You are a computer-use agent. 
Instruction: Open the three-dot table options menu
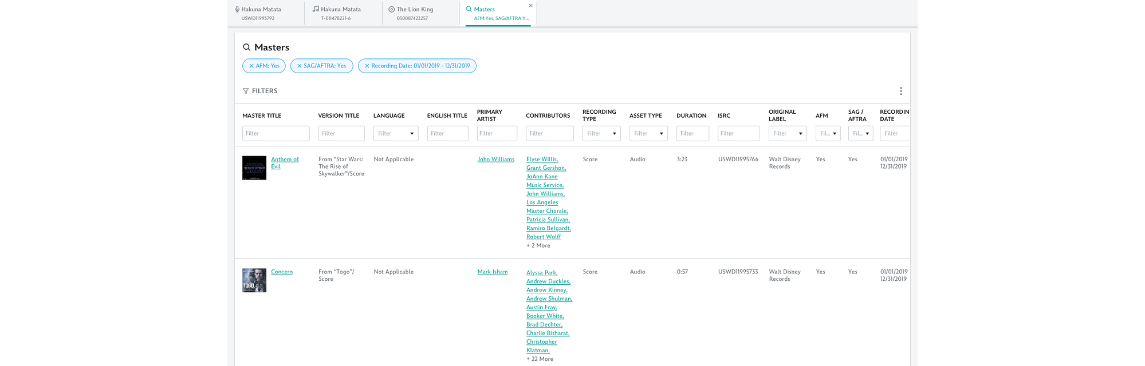pyautogui.click(x=900, y=91)
